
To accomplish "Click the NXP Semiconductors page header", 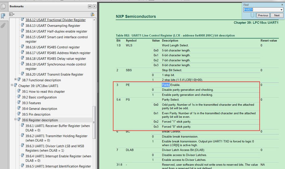I will (x=136, y=16).
